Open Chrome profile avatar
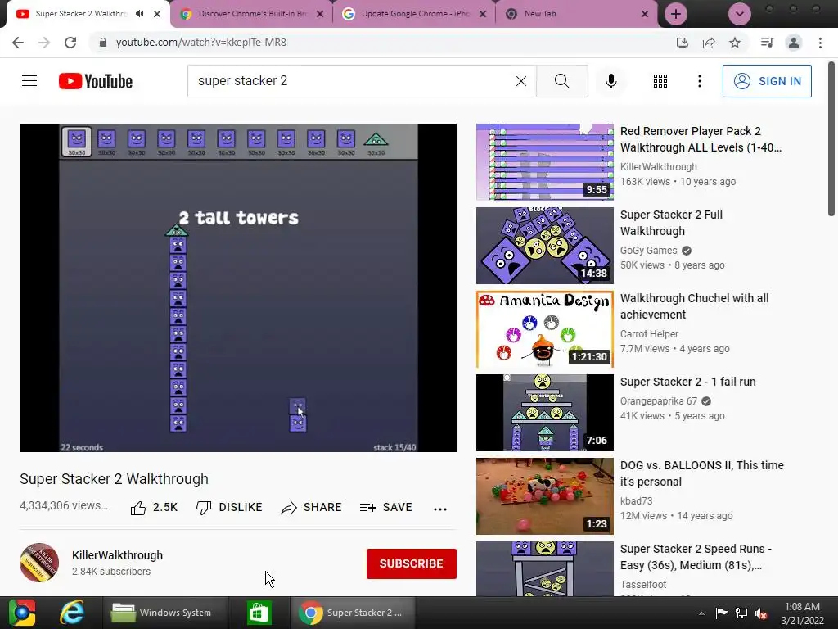Screen dimensions: 838x629 pos(794,43)
